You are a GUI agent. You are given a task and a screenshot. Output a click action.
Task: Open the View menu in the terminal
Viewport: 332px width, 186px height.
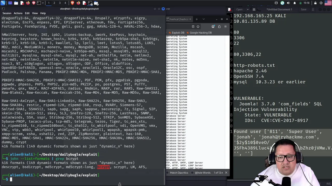point(35,13)
